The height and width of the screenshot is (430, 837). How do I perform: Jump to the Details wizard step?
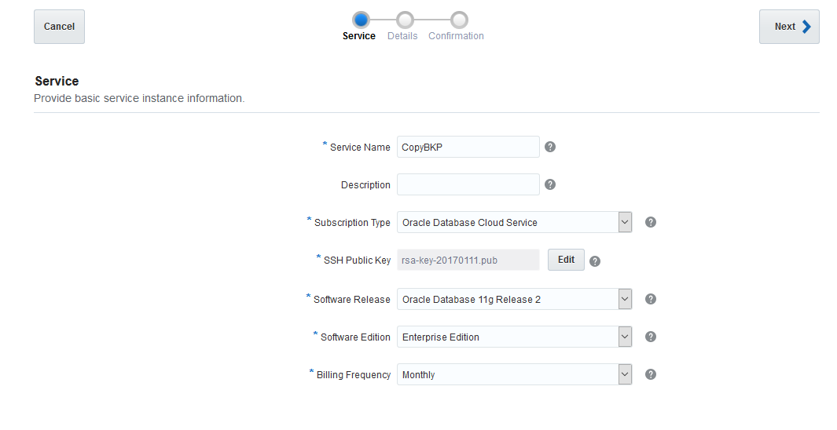click(404, 20)
